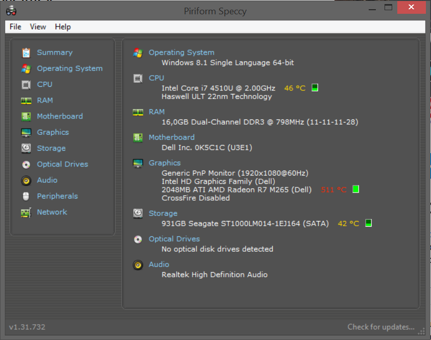Click the Audio speaker icon in sidebar
Image resolution: width=431 pixels, height=340 pixels.
(x=26, y=181)
